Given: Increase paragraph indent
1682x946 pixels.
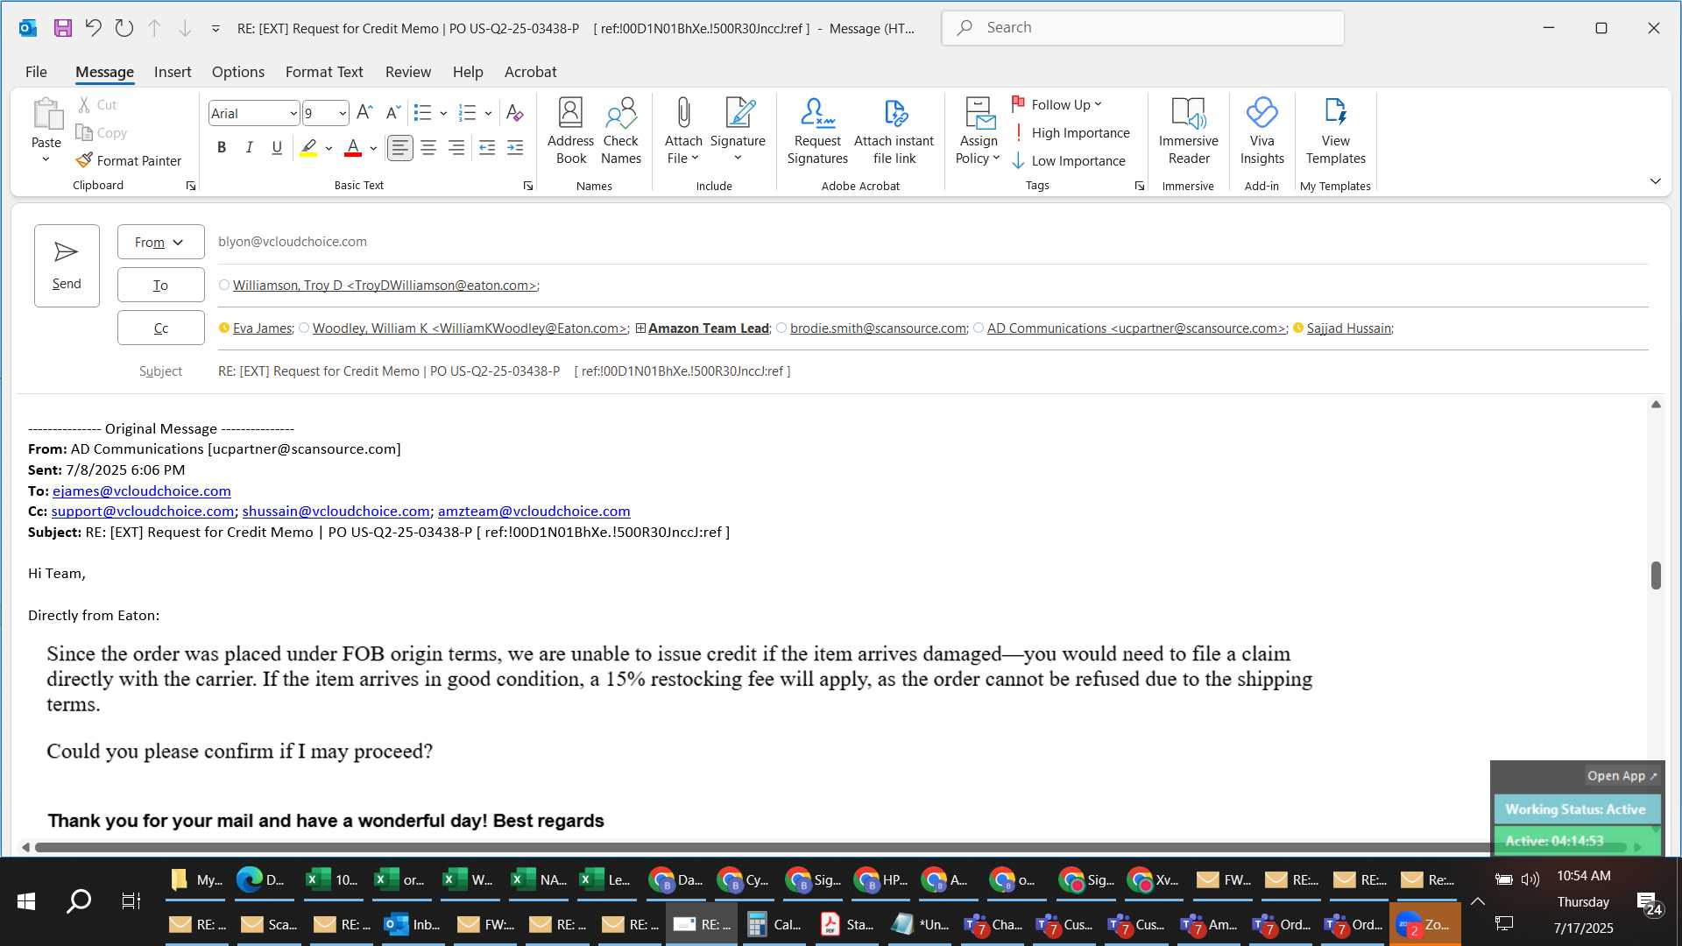Looking at the screenshot, I should (x=515, y=148).
